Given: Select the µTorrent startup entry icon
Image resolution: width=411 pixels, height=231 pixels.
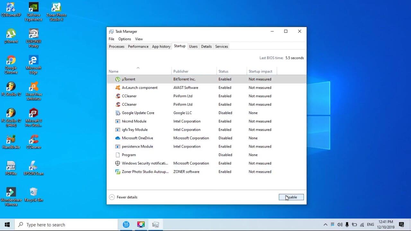Looking at the screenshot, I should [x=118, y=79].
